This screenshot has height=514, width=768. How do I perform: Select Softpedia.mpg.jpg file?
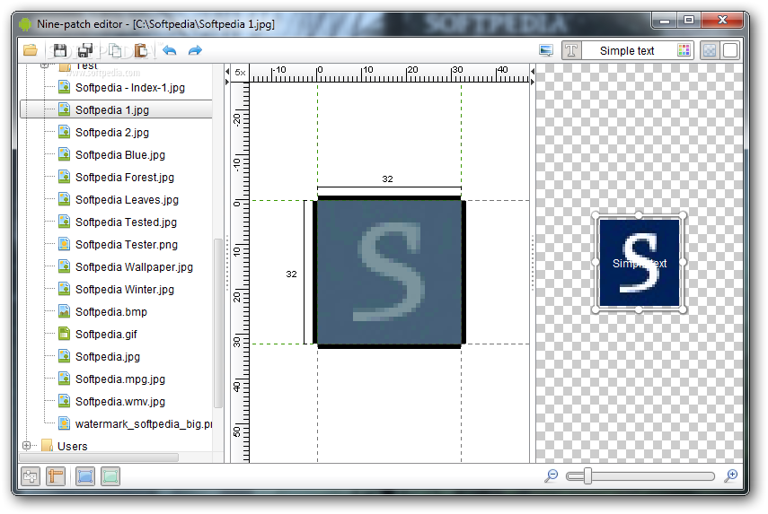pyautogui.click(x=120, y=379)
